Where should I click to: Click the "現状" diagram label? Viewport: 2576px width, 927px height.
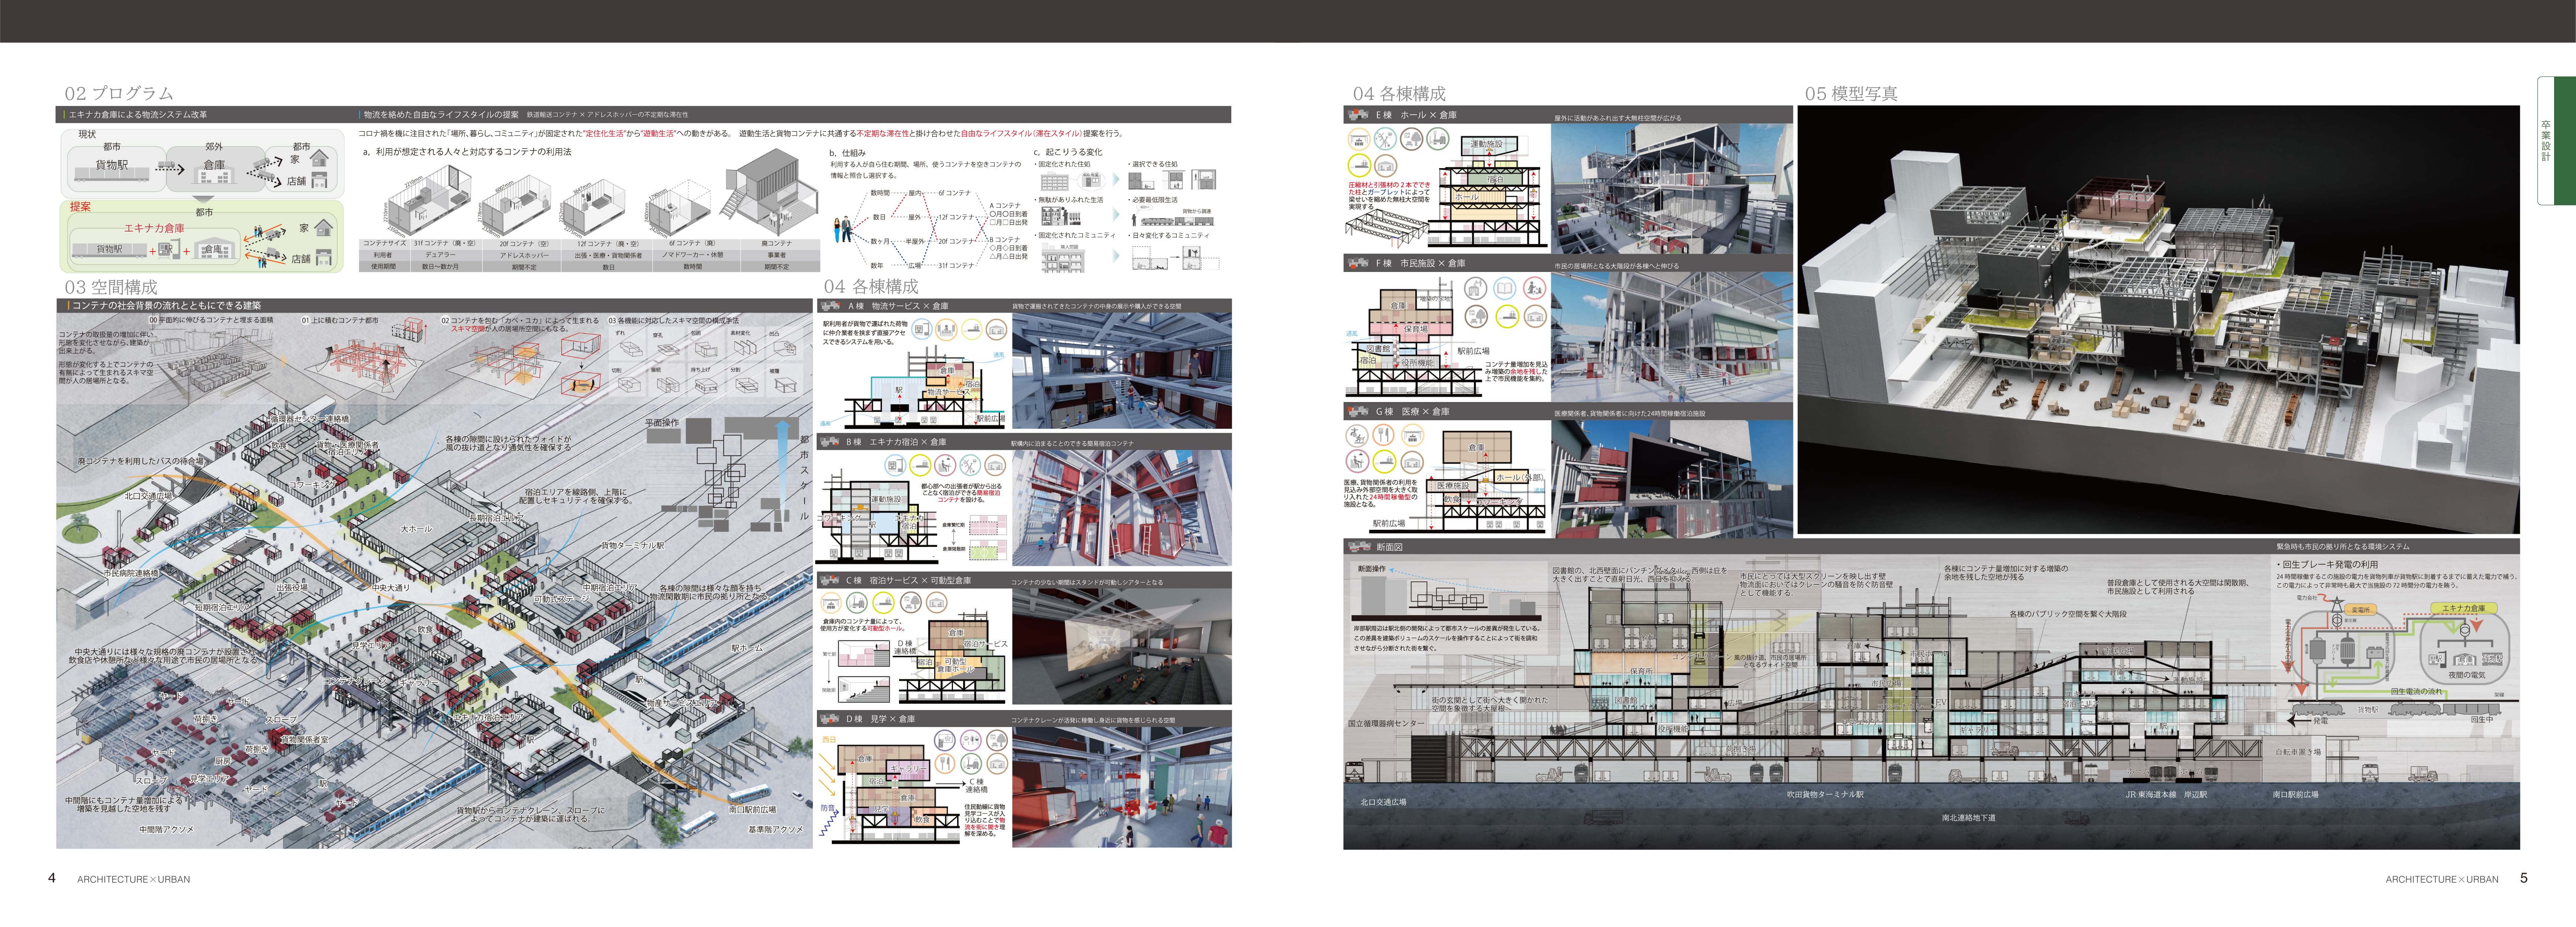tap(87, 134)
